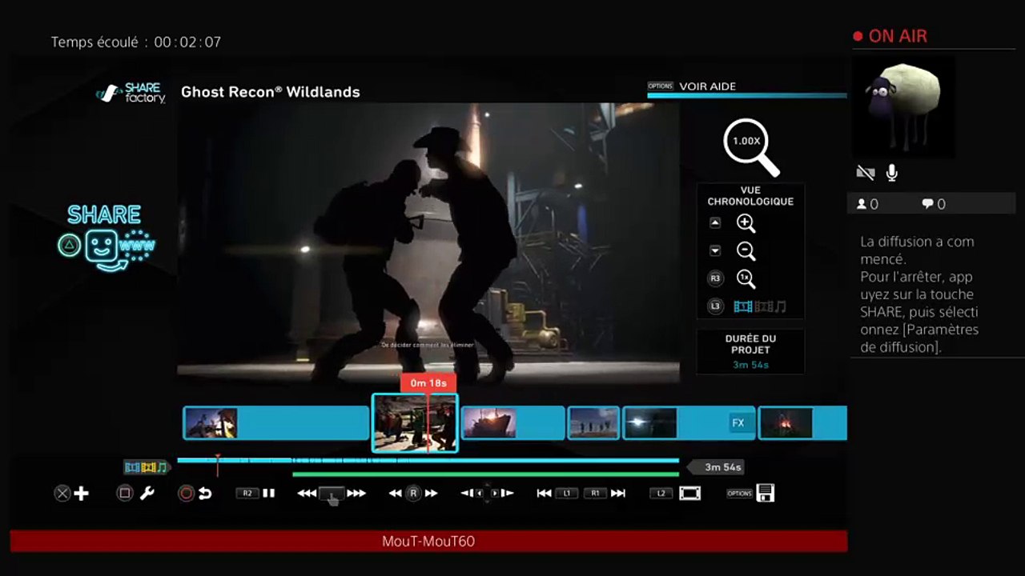Toggle the broadcast microphone icon

891,173
